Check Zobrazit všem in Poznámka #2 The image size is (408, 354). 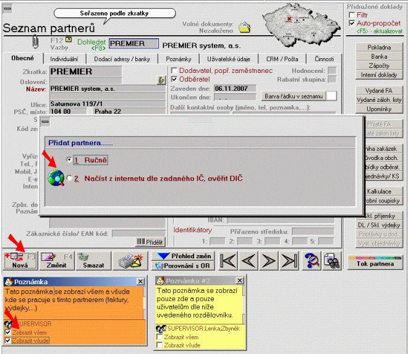(159, 337)
